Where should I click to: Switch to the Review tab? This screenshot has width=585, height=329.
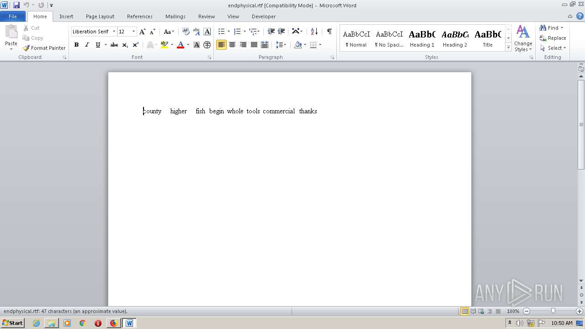click(x=207, y=16)
